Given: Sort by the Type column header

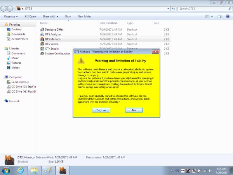Looking at the screenshot, I should [x=130, y=23].
